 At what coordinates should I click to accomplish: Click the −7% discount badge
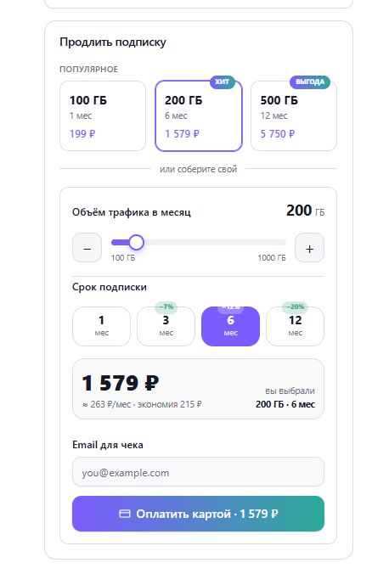tap(166, 306)
